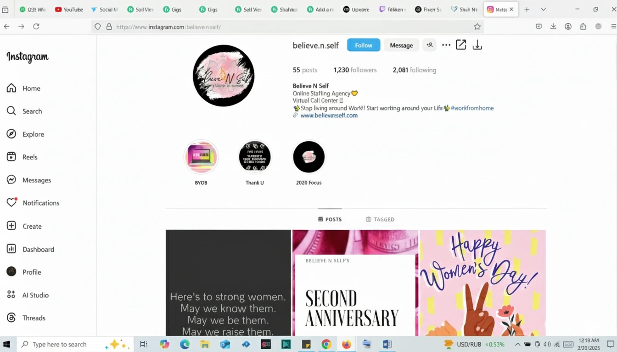Open a new browser tab with the plus

[x=527, y=9]
